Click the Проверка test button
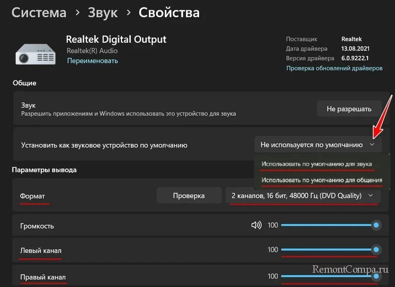 coord(189,196)
